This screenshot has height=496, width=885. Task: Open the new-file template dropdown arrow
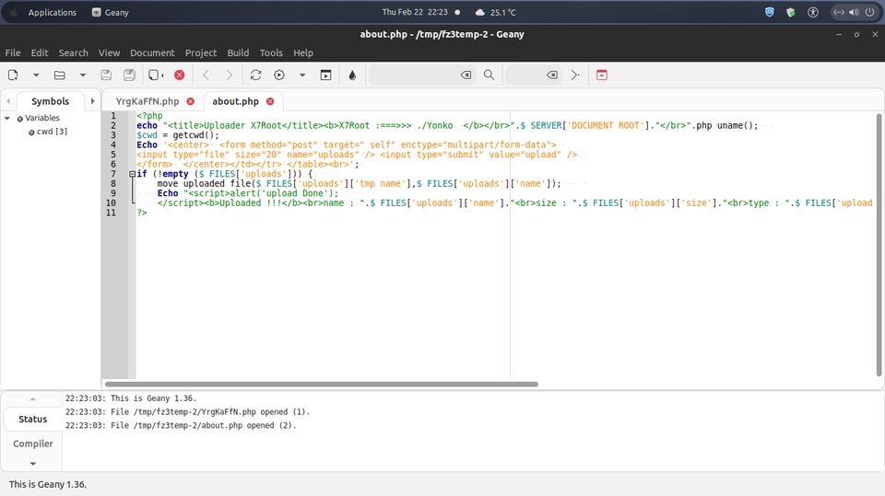(36, 75)
